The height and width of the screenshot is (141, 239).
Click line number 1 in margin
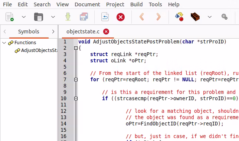65,42
